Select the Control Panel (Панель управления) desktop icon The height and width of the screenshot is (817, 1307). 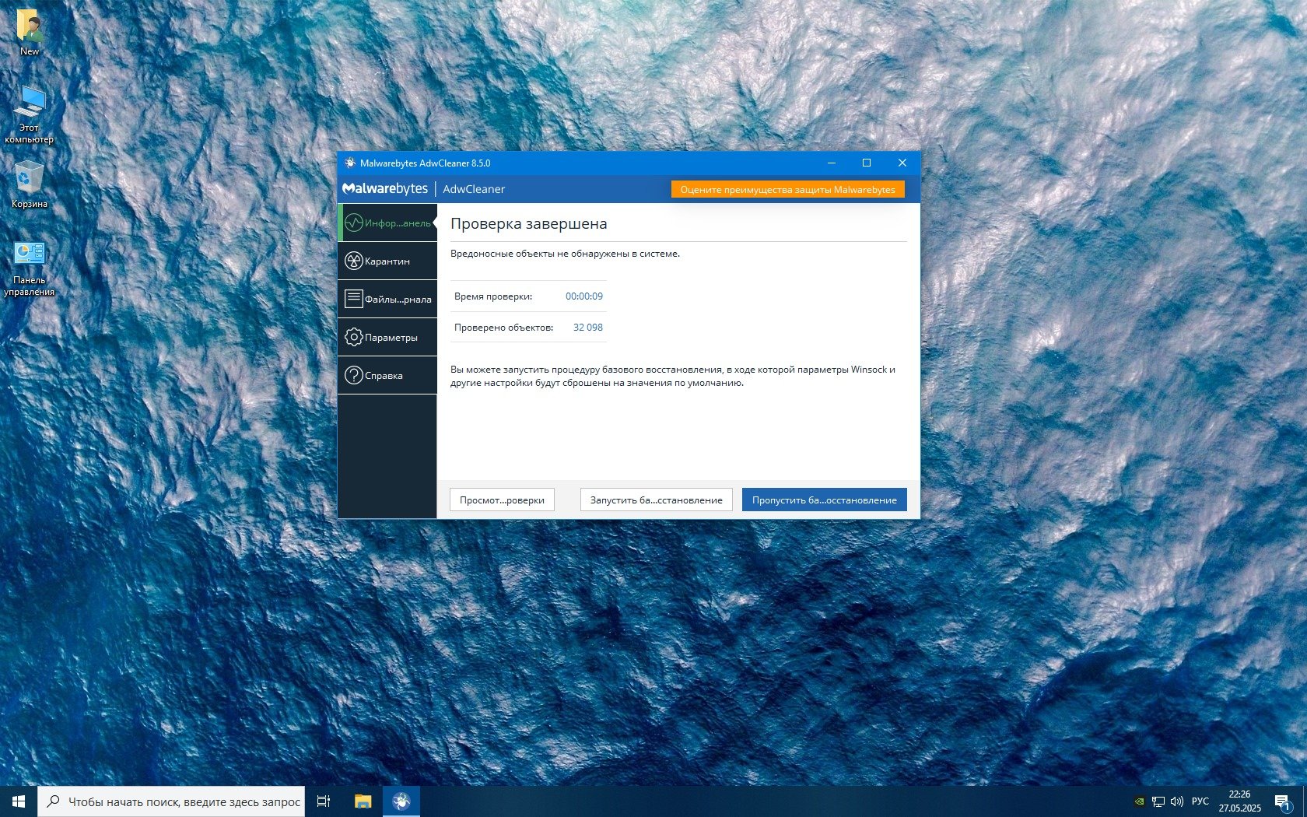(29, 267)
